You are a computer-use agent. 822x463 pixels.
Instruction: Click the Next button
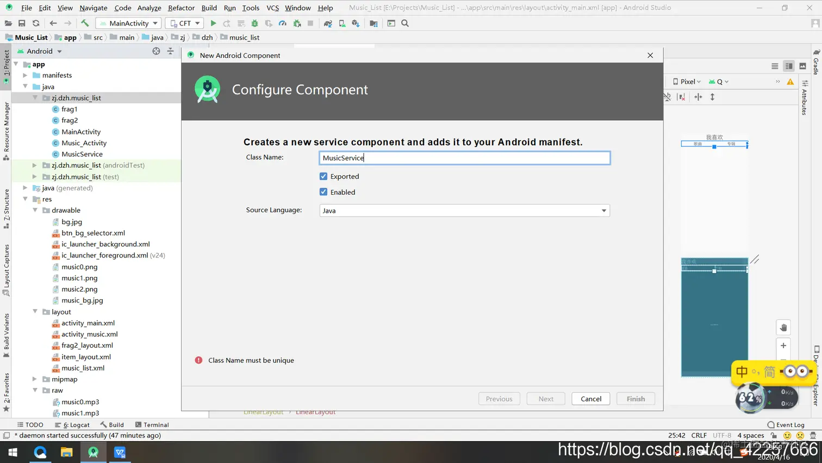click(x=546, y=399)
